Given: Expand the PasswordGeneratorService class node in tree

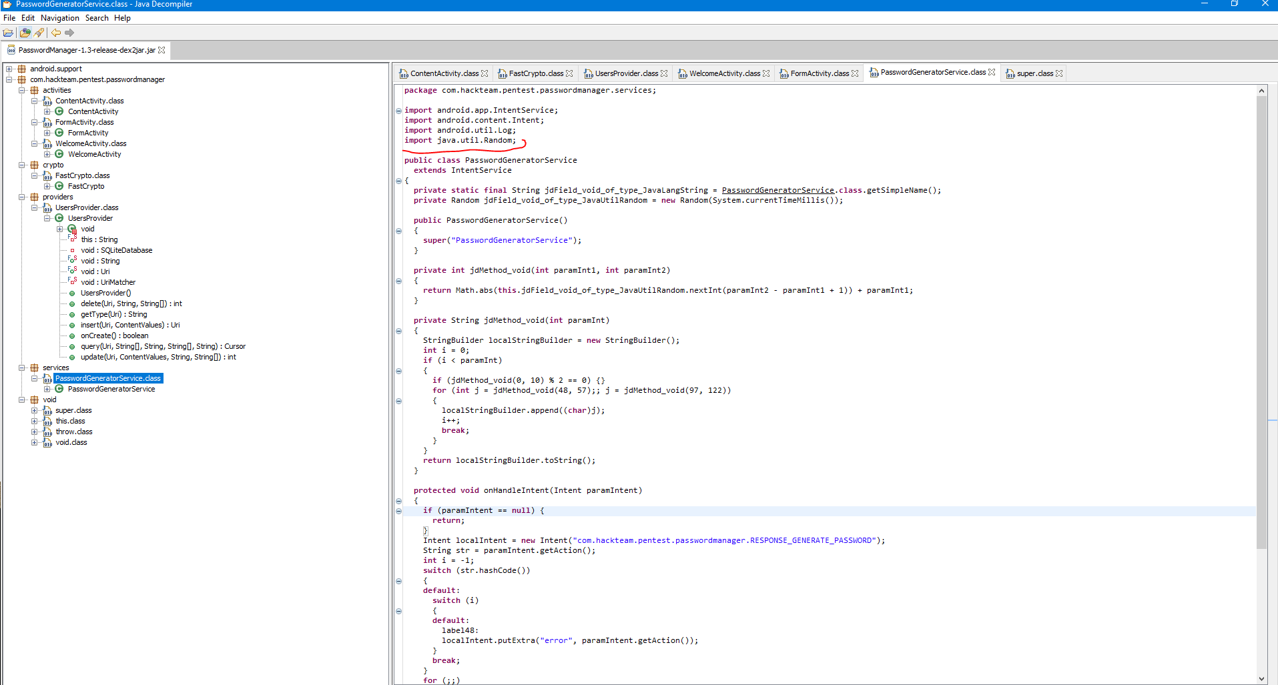Looking at the screenshot, I should tap(47, 389).
